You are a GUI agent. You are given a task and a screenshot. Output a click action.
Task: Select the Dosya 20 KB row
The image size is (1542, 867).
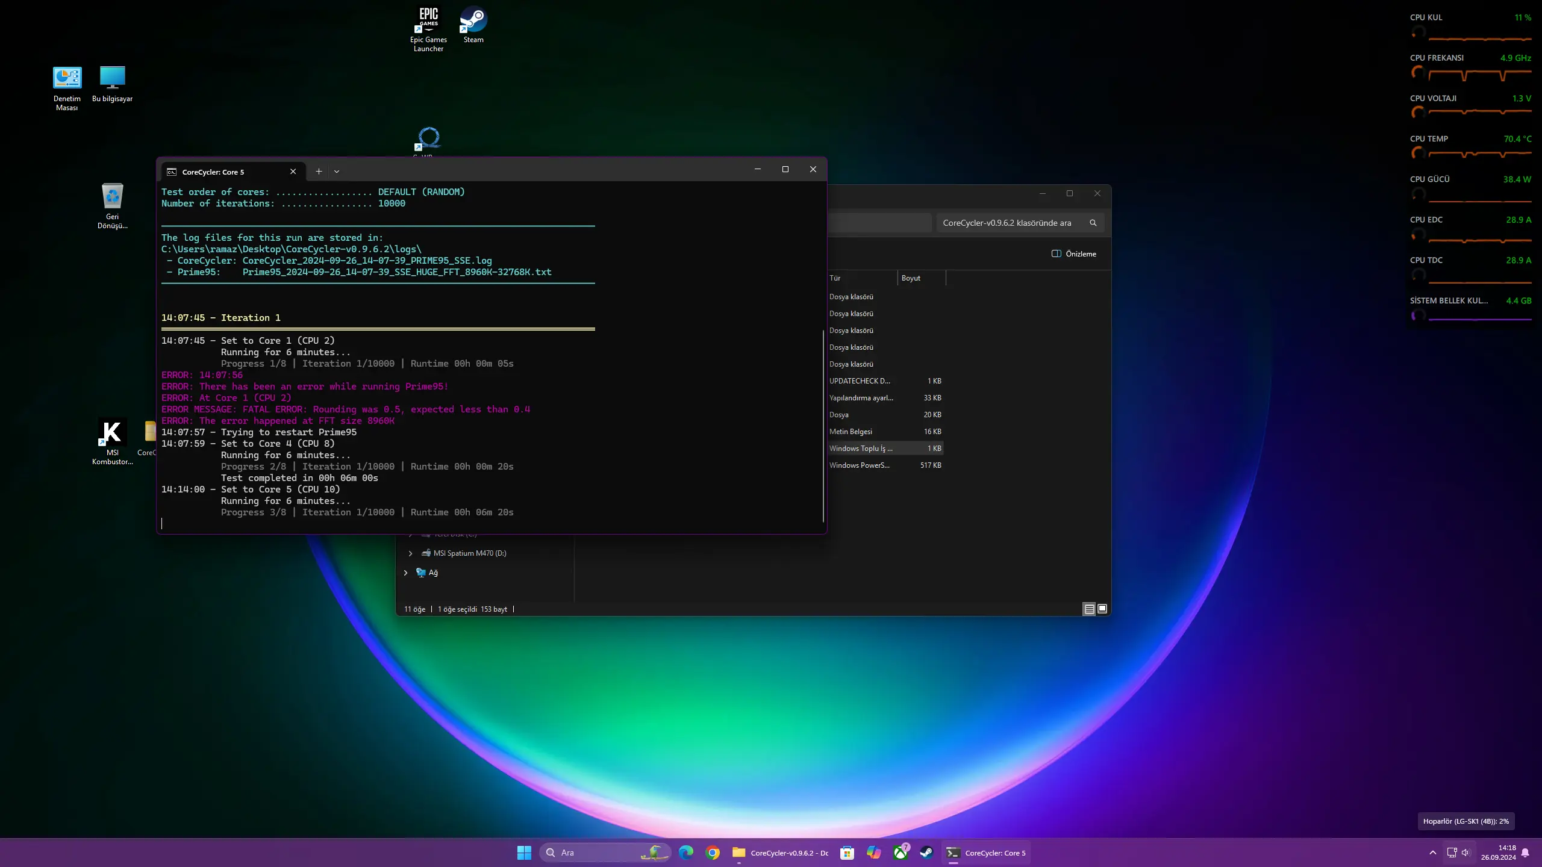tap(885, 415)
